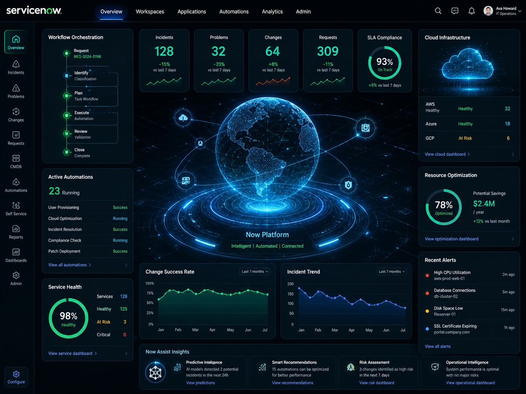
Task: Click chevron at right of cloud dashboard row
Action: (513, 154)
